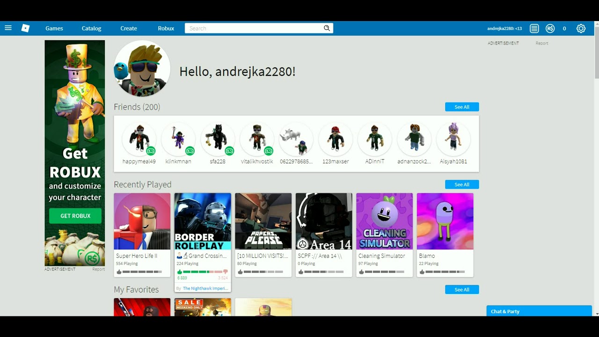Screen dimensions: 599x337
Task: Open The Nighthawk Imperi... creator link
Action: (x=205, y=288)
